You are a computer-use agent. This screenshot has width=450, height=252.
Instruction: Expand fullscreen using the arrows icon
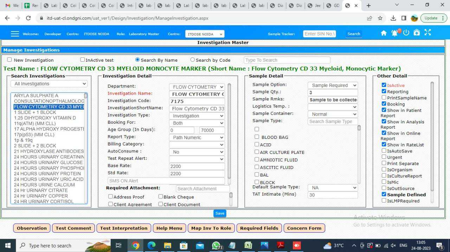[427, 32]
